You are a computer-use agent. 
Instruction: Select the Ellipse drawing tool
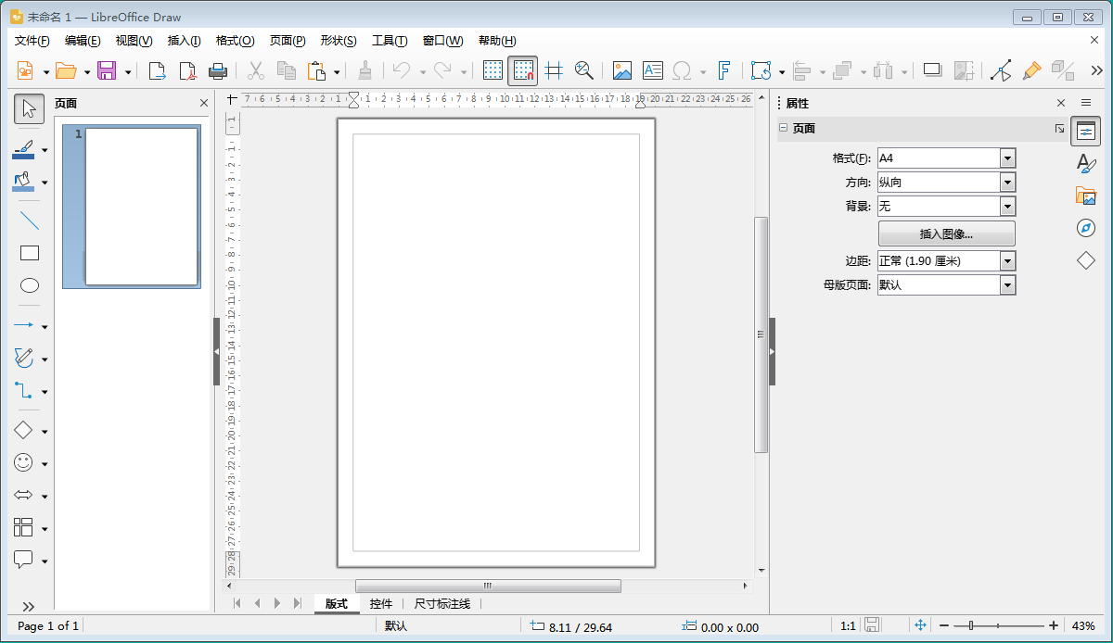click(x=30, y=285)
